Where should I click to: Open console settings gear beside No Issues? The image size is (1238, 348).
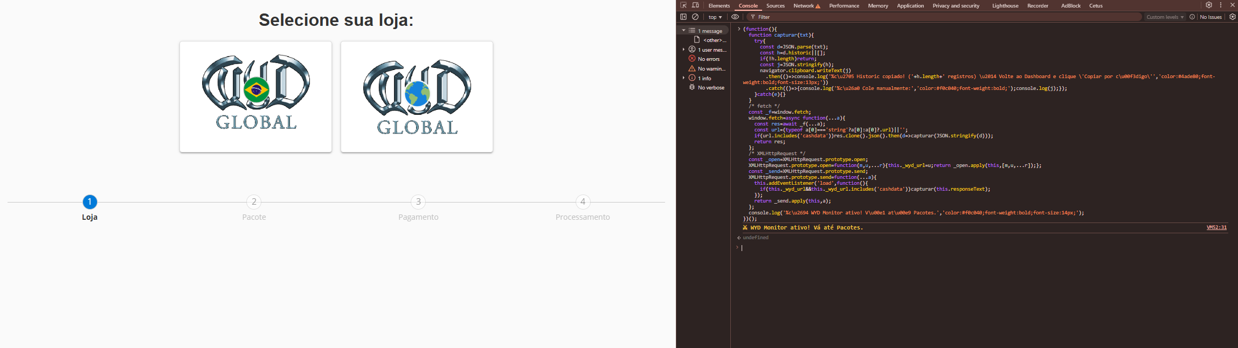1232,17
